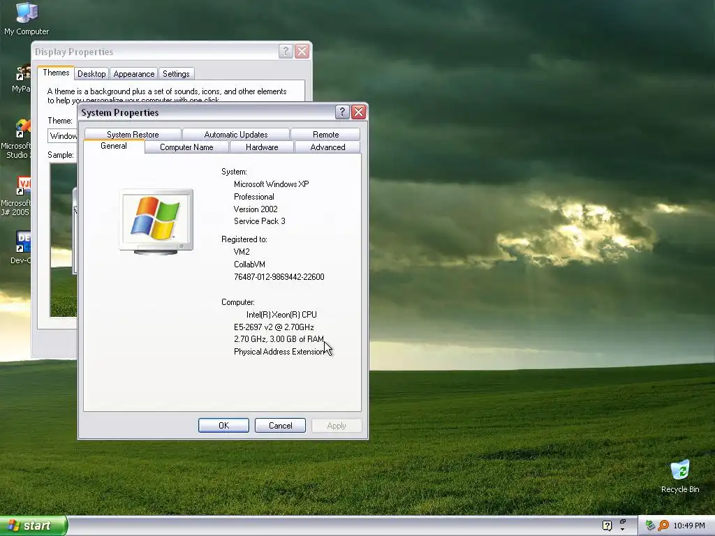Open the Theme combo box in Display Properties
This screenshot has height=536, width=715.
tap(62, 136)
